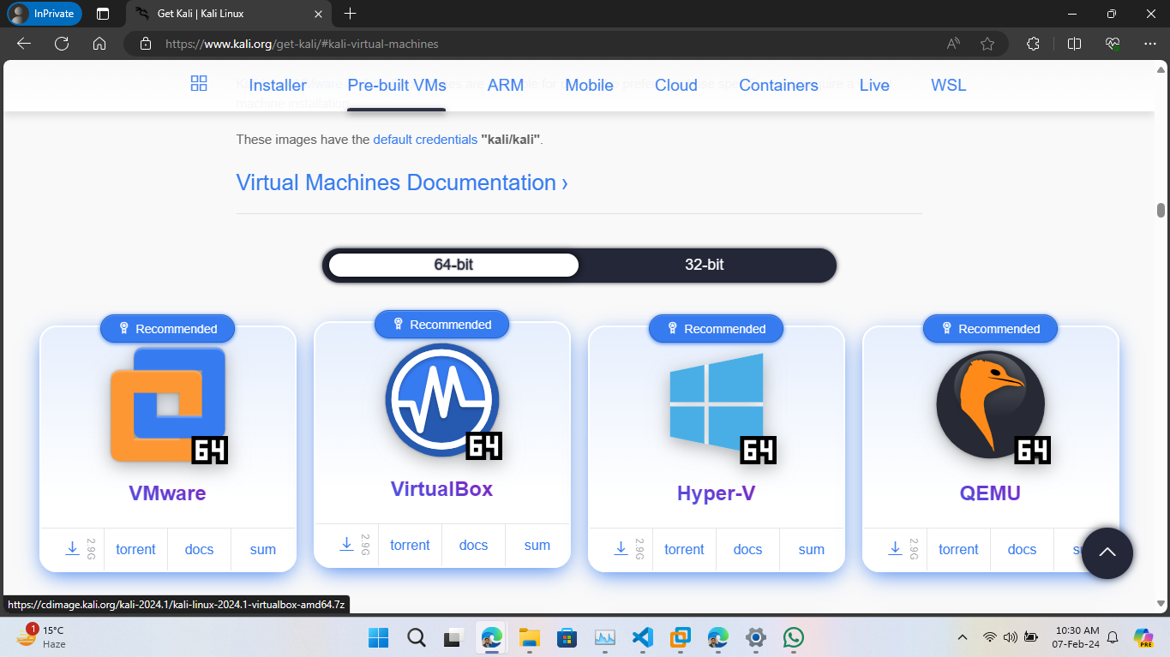
Task: Click VMware sum link
Action: coord(263,549)
